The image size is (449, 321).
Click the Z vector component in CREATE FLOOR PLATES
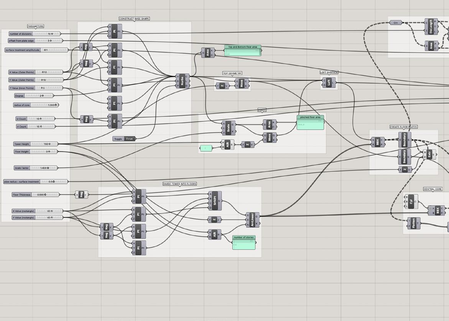(405, 169)
